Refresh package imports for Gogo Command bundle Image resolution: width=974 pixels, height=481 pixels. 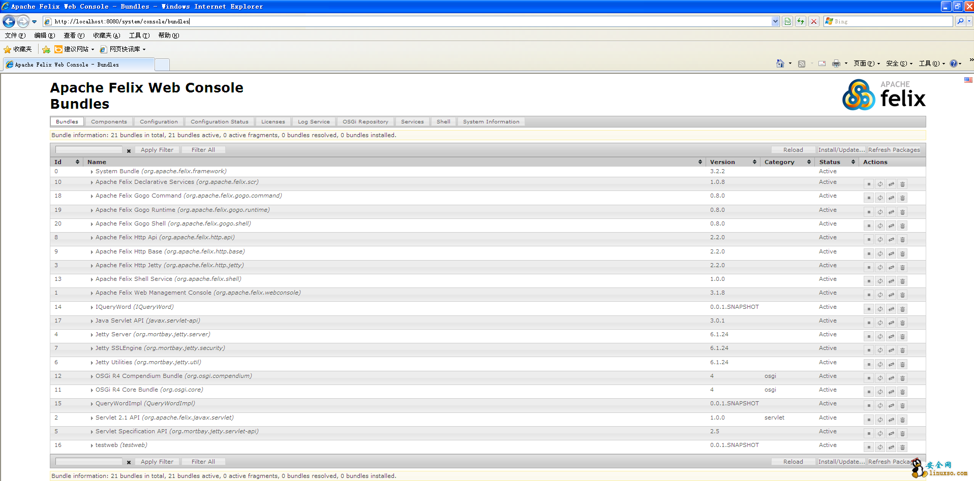[x=880, y=198]
